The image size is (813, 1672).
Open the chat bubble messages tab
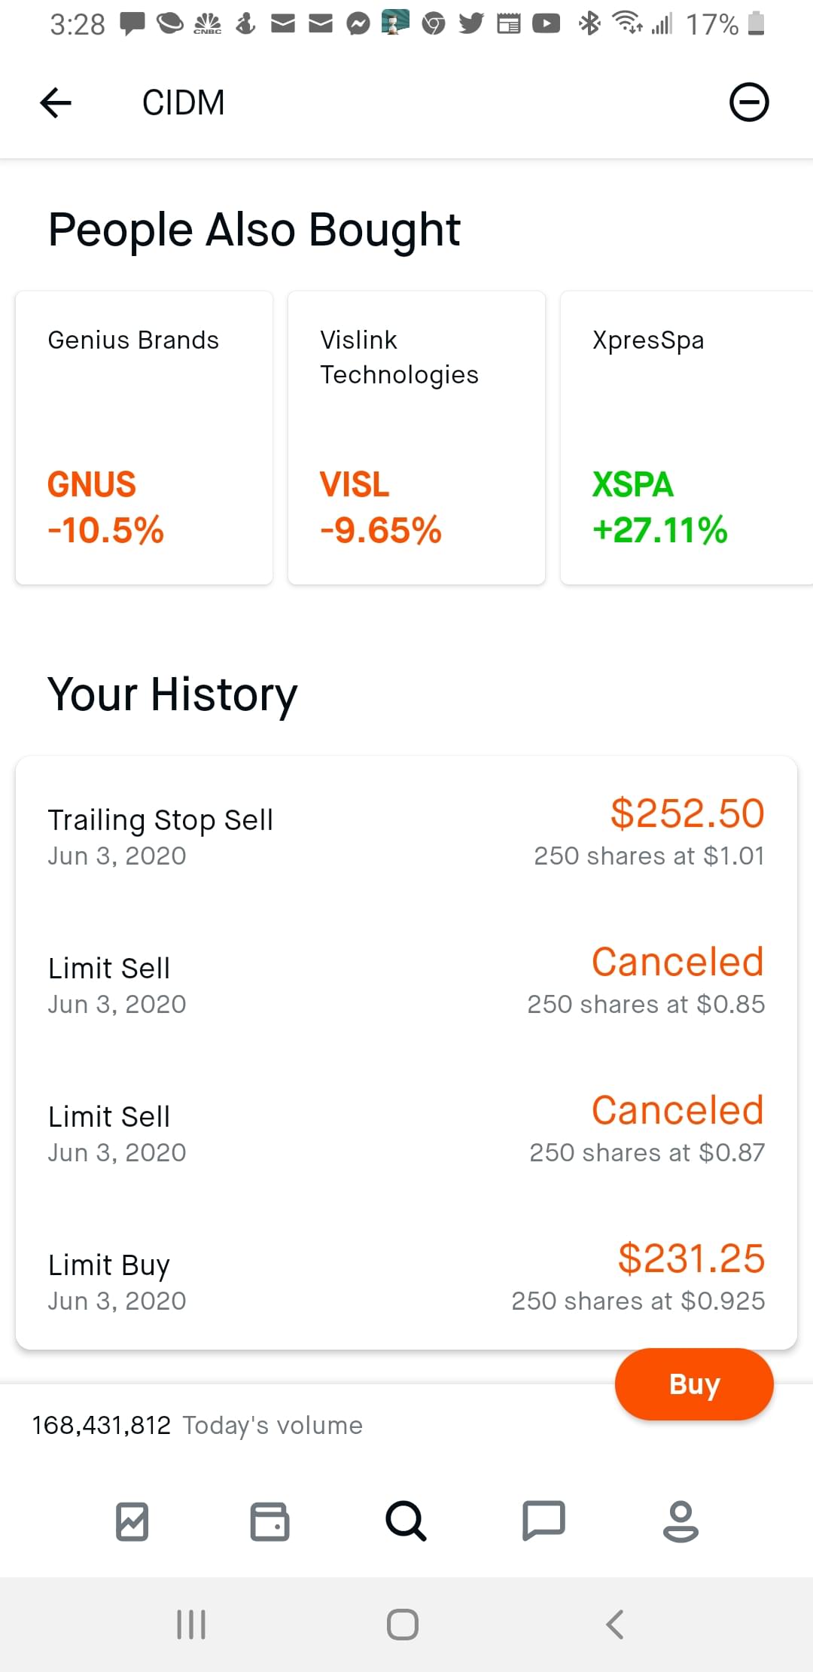[544, 1521]
